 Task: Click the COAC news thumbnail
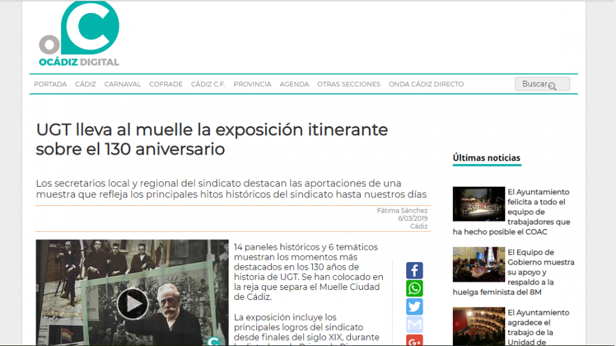pyautogui.click(x=478, y=204)
